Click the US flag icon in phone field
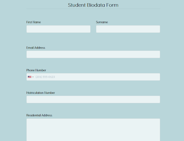 coord(29,77)
